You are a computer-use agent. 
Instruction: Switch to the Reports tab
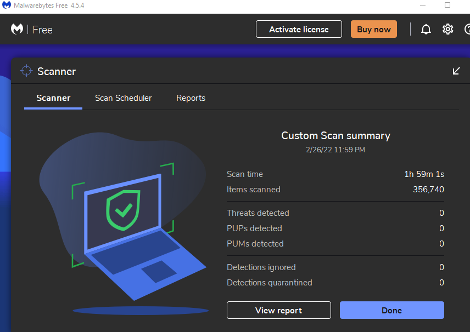coord(191,98)
